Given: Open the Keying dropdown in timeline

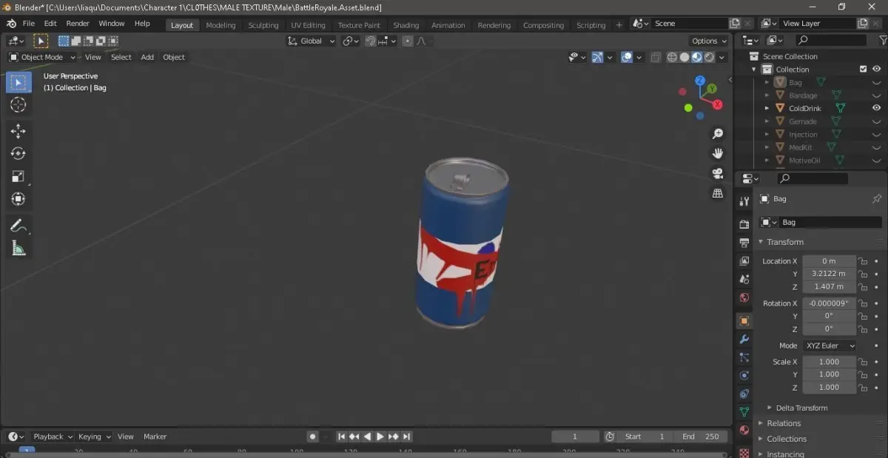Looking at the screenshot, I should click(94, 437).
